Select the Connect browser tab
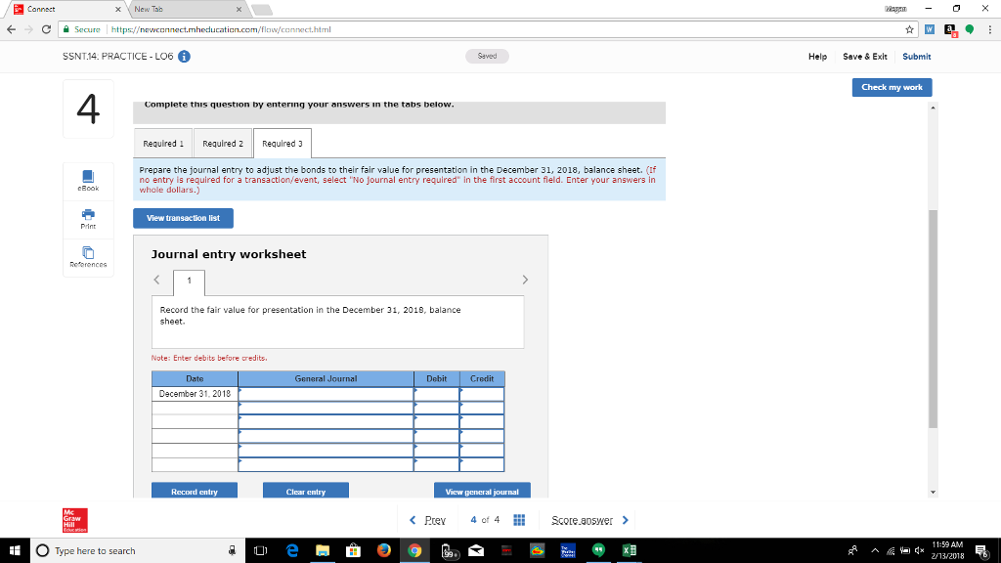This screenshot has height=563, width=1001. 64,9
